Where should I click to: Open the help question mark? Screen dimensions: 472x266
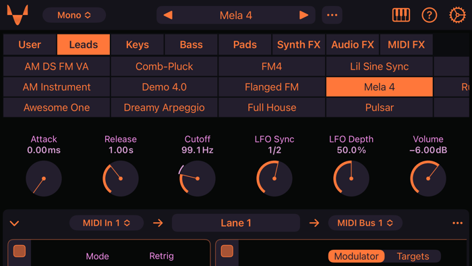(430, 15)
